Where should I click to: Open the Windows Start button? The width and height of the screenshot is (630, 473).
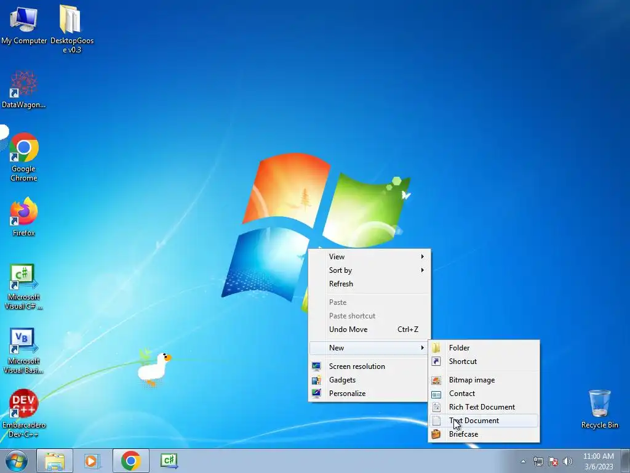tap(16, 461)
